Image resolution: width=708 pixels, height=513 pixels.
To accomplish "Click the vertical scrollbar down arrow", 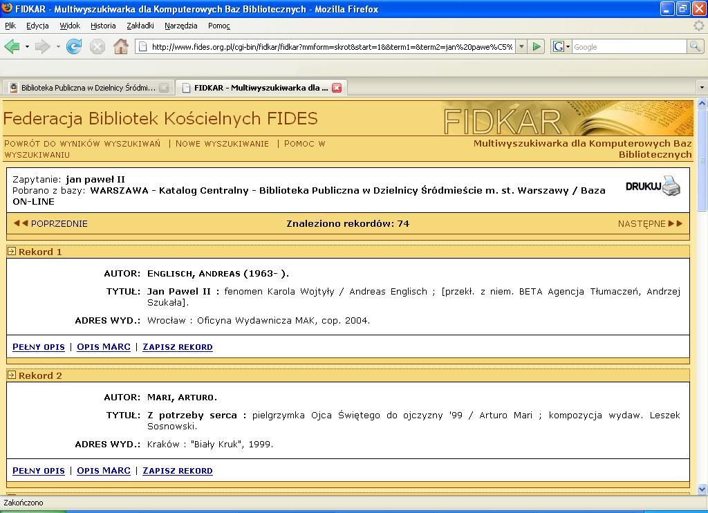I will [x=702, y=489].
